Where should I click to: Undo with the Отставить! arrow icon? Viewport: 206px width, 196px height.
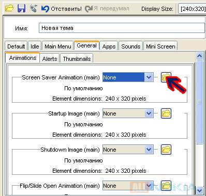pyautogui.click(x=45, y=9)
